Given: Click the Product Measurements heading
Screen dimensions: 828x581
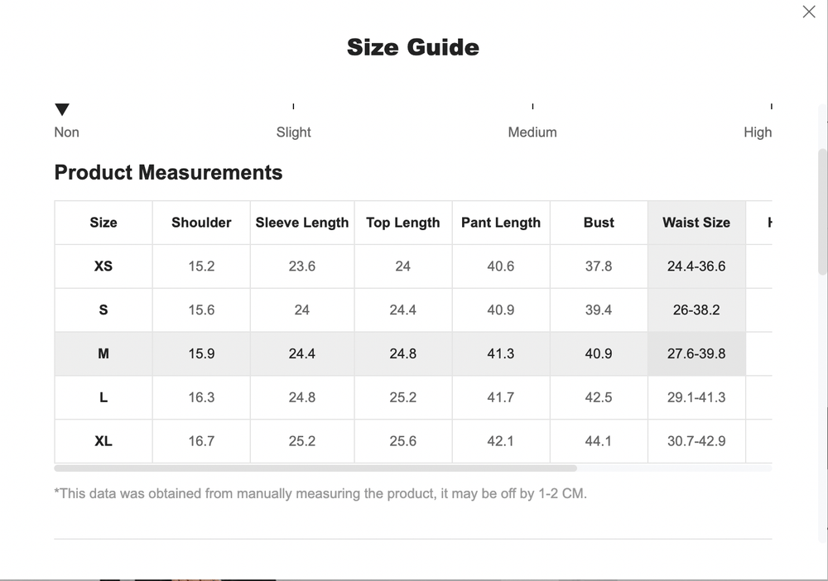Looking at the screenshot, I should click(x=168, y=172).
